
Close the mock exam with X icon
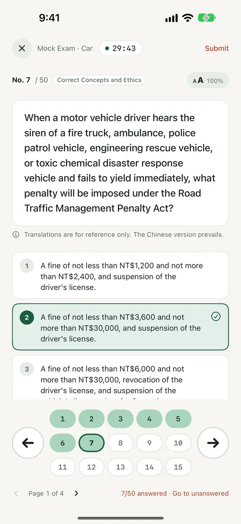pyautogui.click(x=22, y=48)
